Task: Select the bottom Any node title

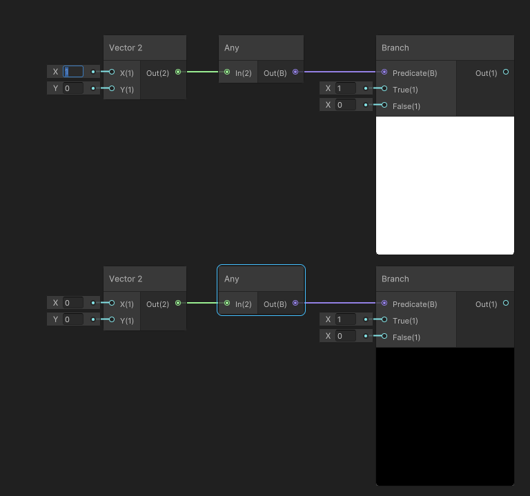Action: coord(232,279)
